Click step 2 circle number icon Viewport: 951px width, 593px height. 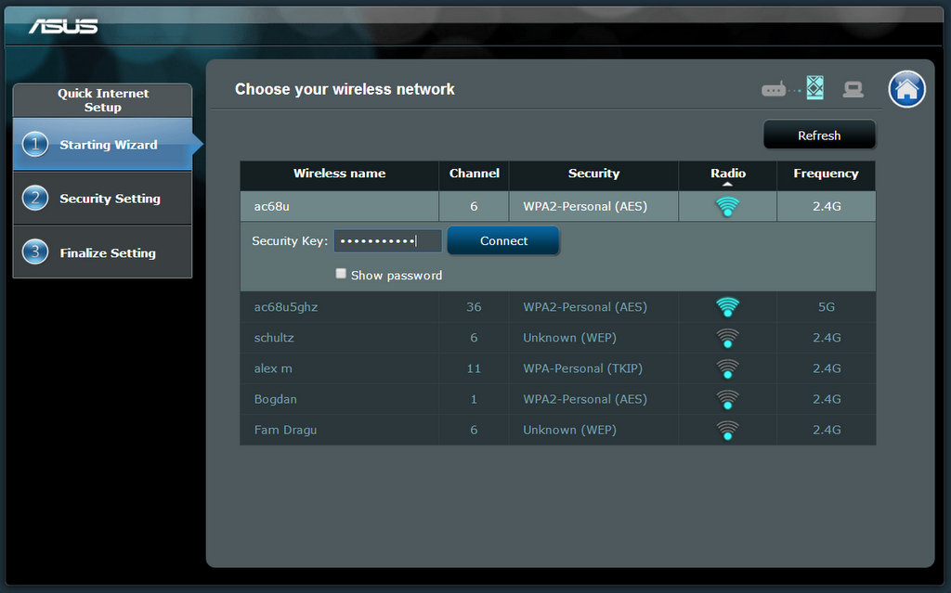pos(35,199)
